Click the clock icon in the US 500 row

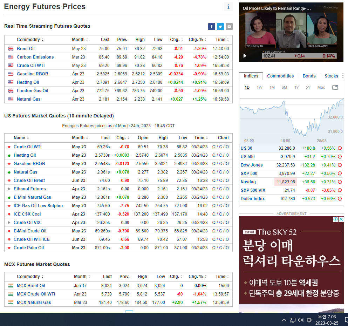click(x=340, y=157)
